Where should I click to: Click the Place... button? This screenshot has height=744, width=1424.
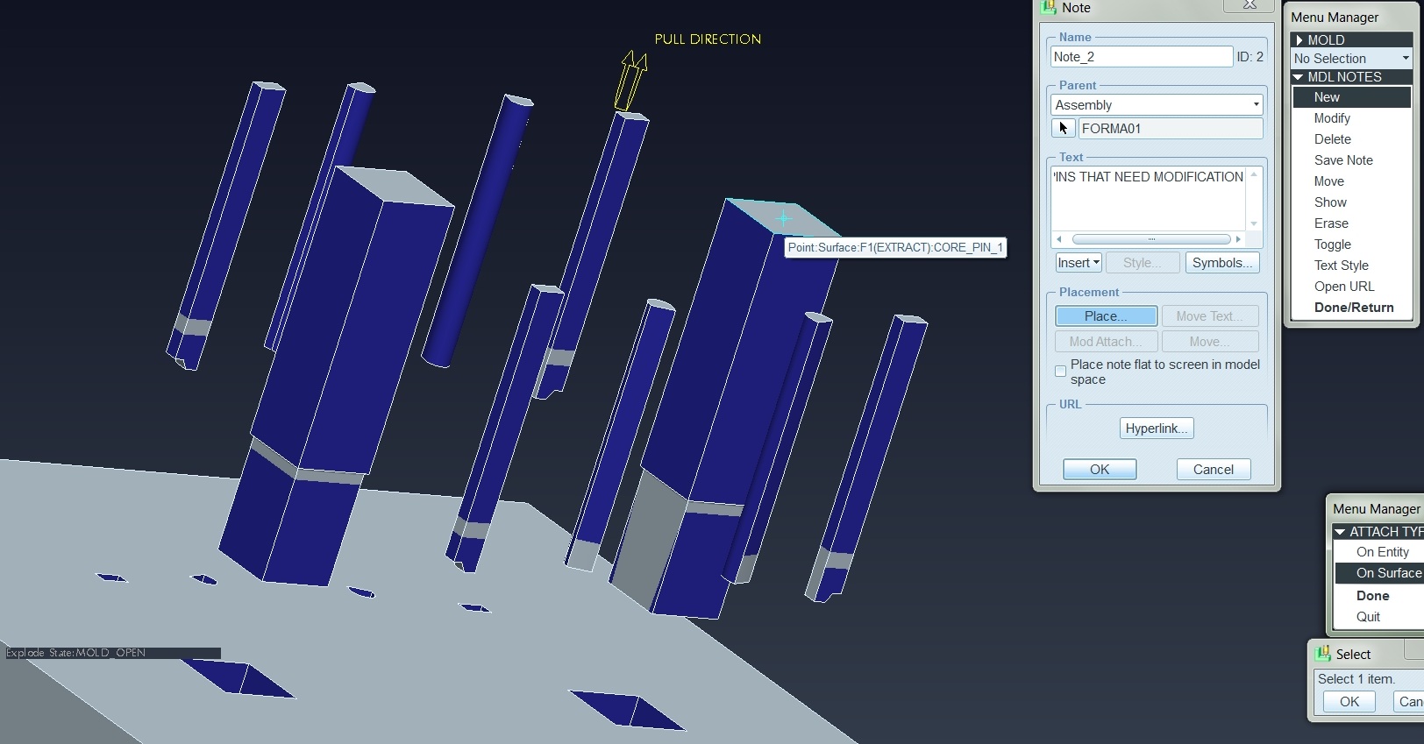(x=1106, y=316)
